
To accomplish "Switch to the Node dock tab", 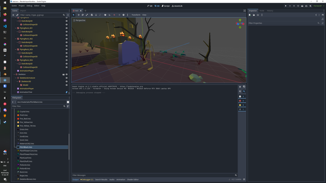I will (262, 11).
